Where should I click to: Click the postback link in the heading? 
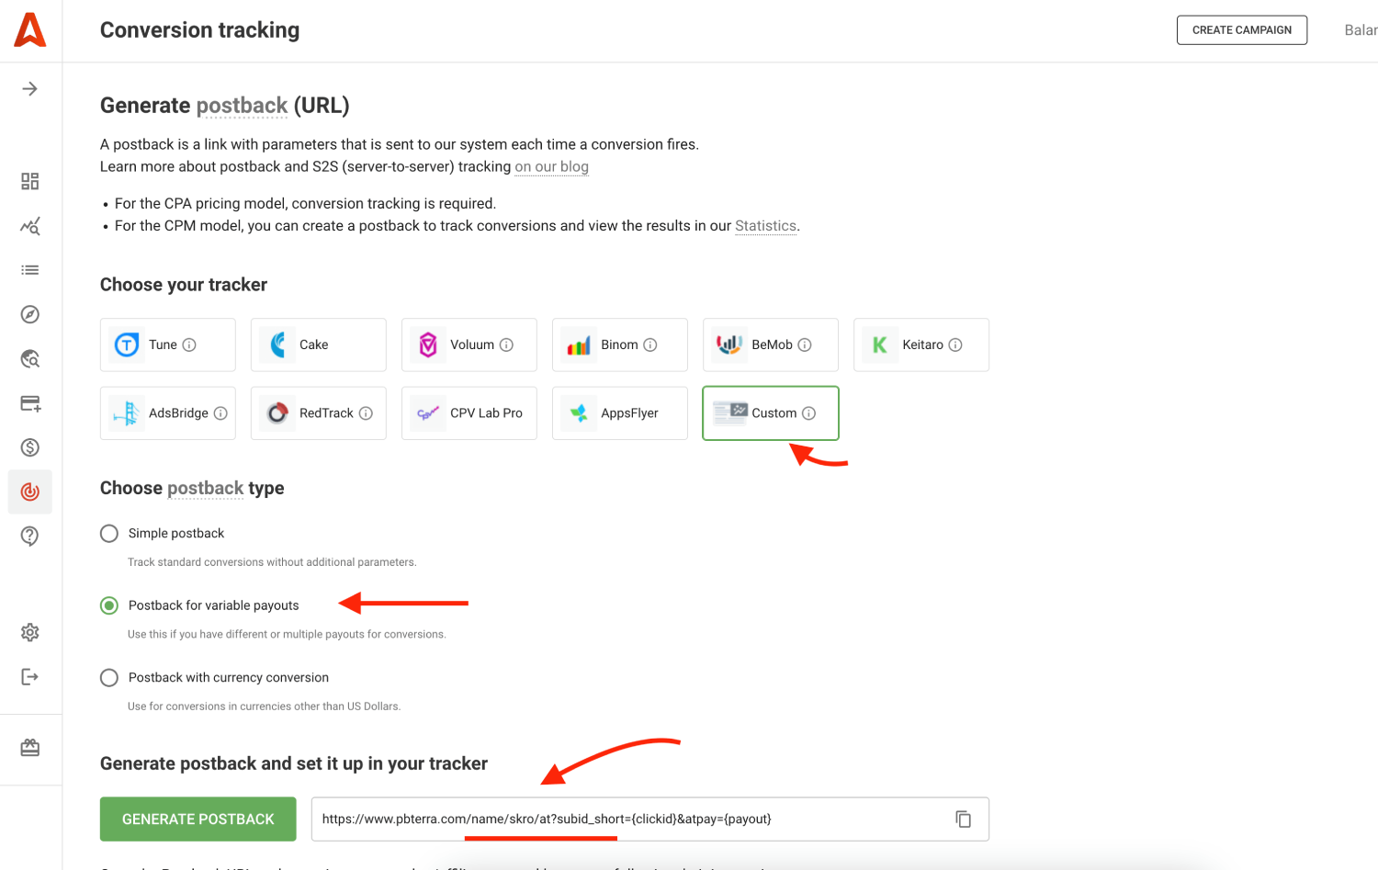(x=242, y=106)
